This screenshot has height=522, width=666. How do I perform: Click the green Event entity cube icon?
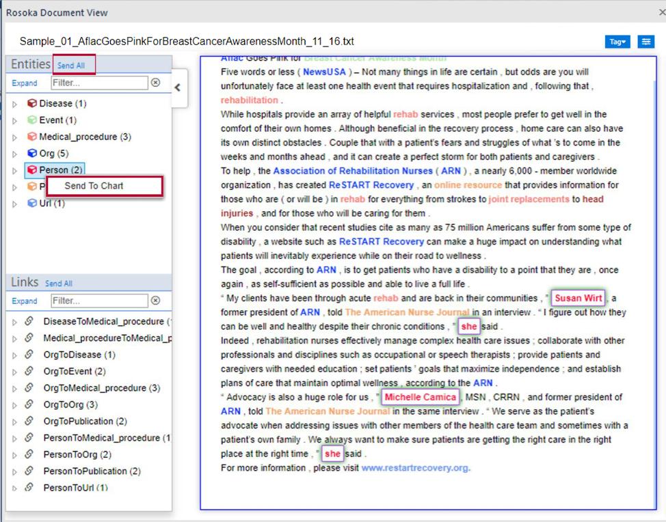(x=31, y=120)
